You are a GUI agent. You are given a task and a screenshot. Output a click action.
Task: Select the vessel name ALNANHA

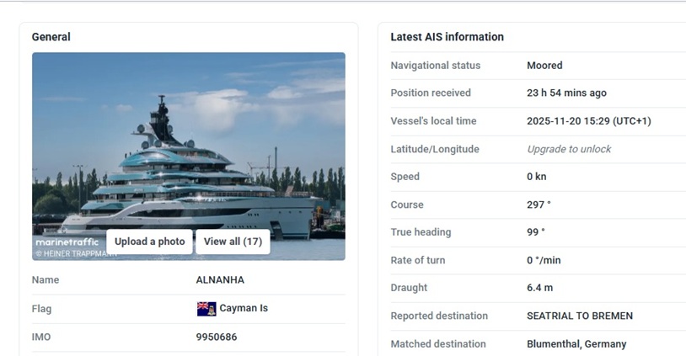tap(220, 279)
